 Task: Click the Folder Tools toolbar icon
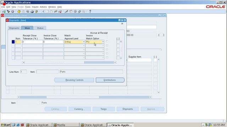coord(84,12)
